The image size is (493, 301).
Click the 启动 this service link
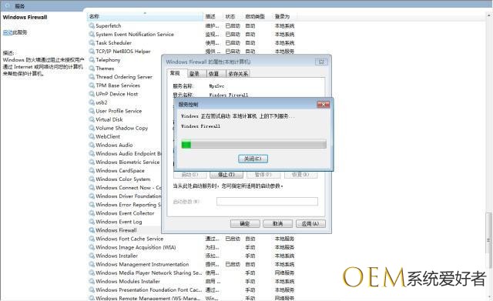click(x=8, y=32)
